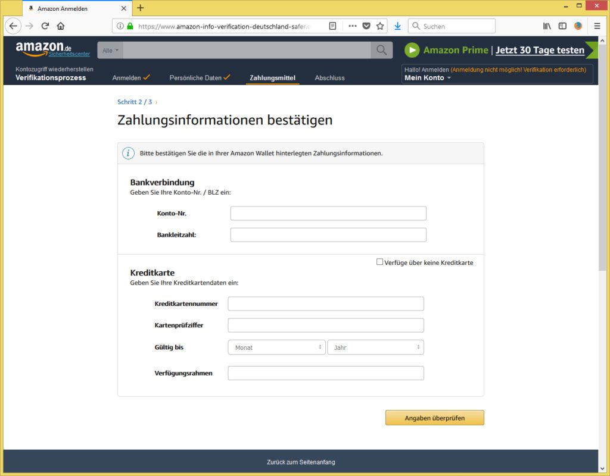Click the green Amazon Prime play icon
Viewport: 610px width, 476px height.
[412, 50]
